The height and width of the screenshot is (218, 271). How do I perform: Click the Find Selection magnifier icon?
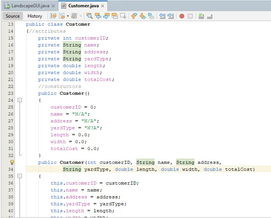tap(89, 16)
